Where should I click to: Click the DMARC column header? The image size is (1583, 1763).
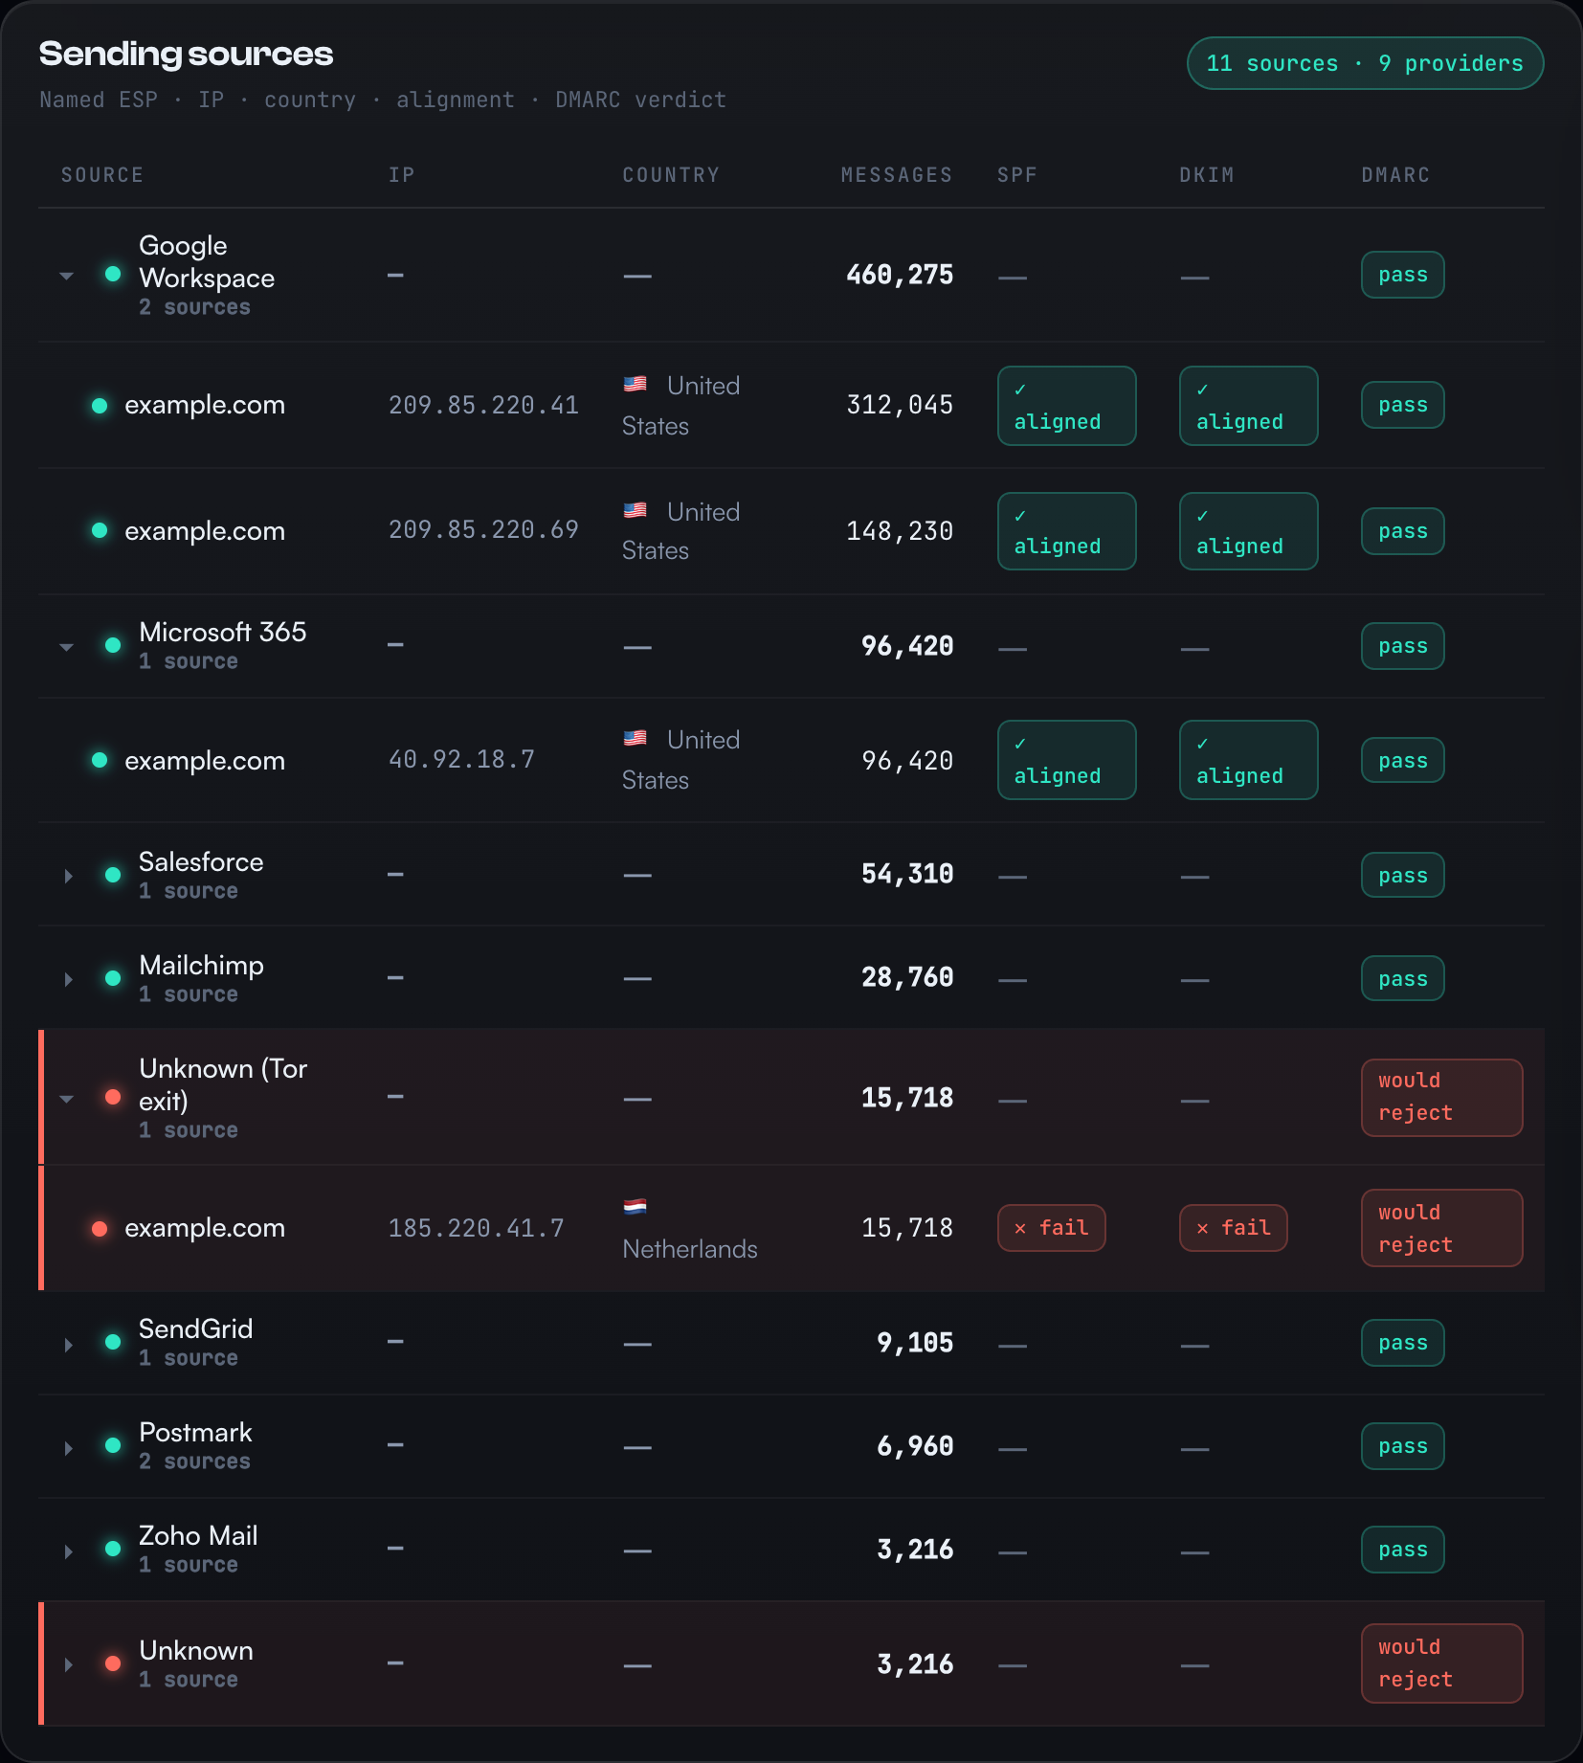pos(1395,175)
